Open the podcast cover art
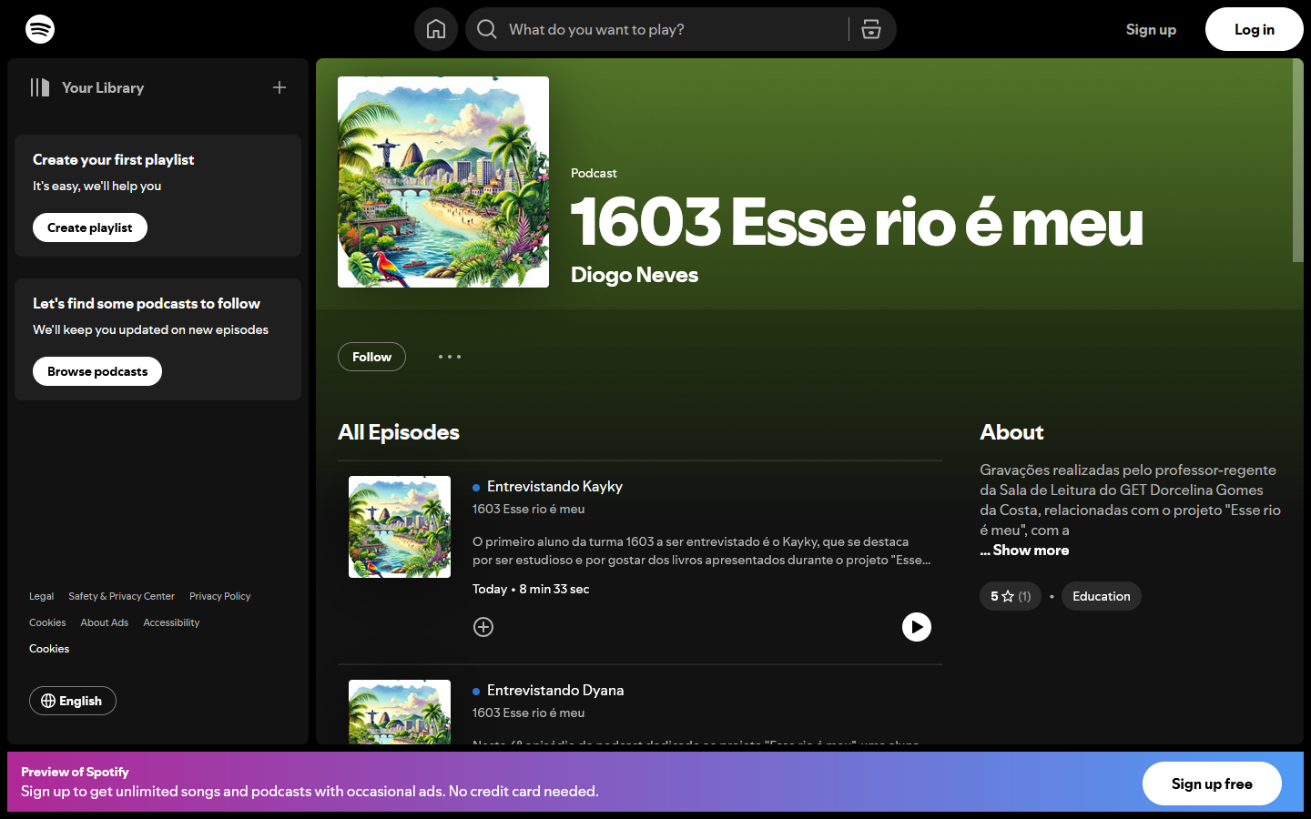The height and width of the screenshot is (819, 1311). [443, 182]
